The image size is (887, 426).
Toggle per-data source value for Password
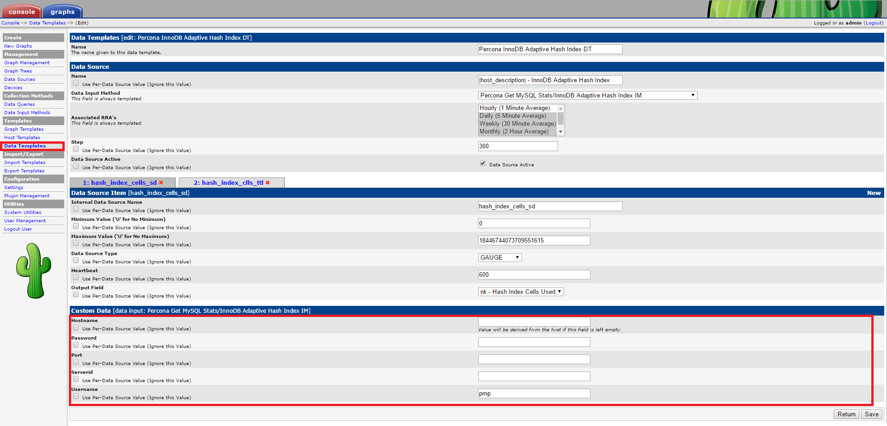point(76,345)
